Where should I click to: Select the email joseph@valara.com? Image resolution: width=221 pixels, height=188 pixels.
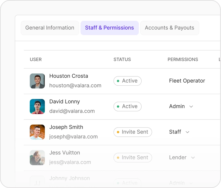(x=74, y=137)
